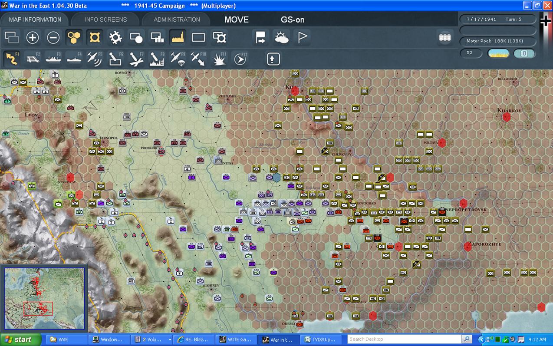Image resolution: width=553 pixels, height=346 pixels.
Task: Select the F1 move mode icon
Action: coord(12,58)
